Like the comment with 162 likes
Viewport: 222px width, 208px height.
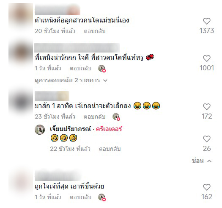(207, 187)
